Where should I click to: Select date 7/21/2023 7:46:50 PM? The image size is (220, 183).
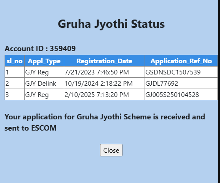(x=97, y=72)
